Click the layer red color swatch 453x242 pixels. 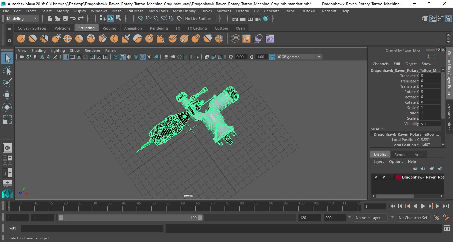398,177
